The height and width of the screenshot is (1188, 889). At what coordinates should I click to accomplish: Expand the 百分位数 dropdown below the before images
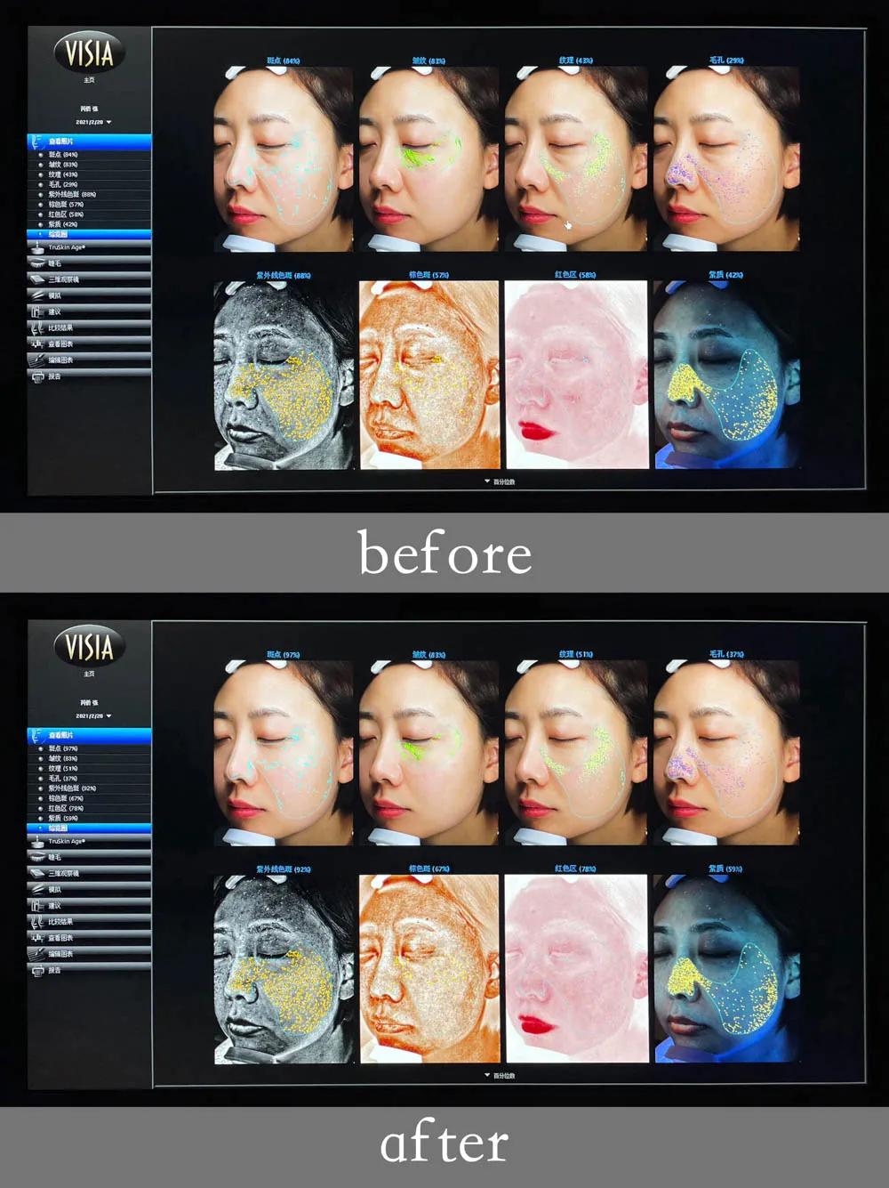click(500, 481)
